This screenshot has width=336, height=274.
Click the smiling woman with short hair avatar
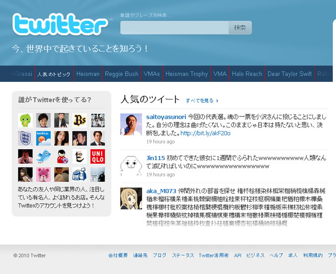[x=43, y=120]
